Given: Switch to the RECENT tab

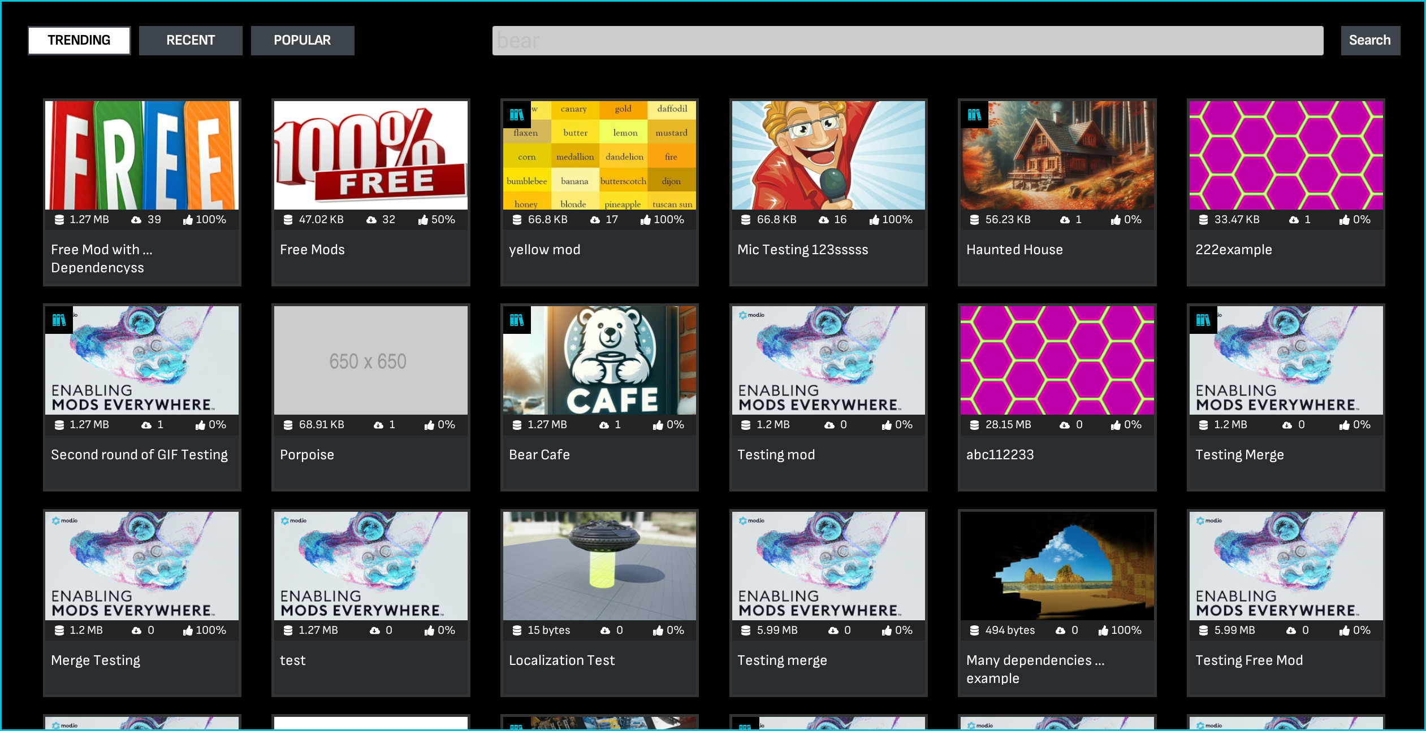Looking at the screenshot, I should (x=191, y=40).
